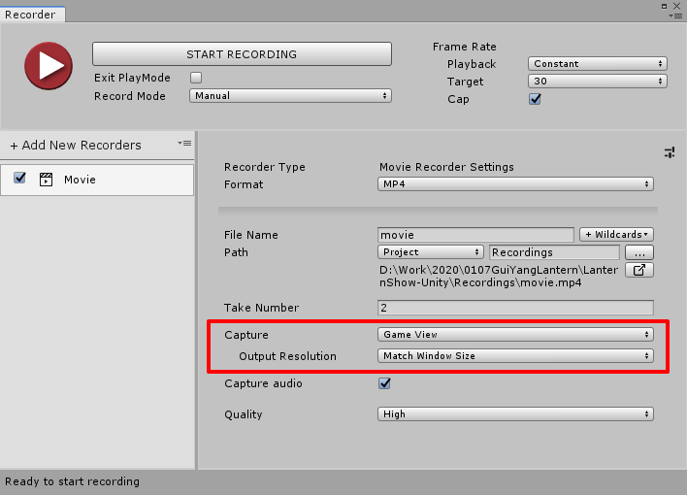Open the Add New Recorders menu
The height and width of the screenshot is (495, 687).
76,145
